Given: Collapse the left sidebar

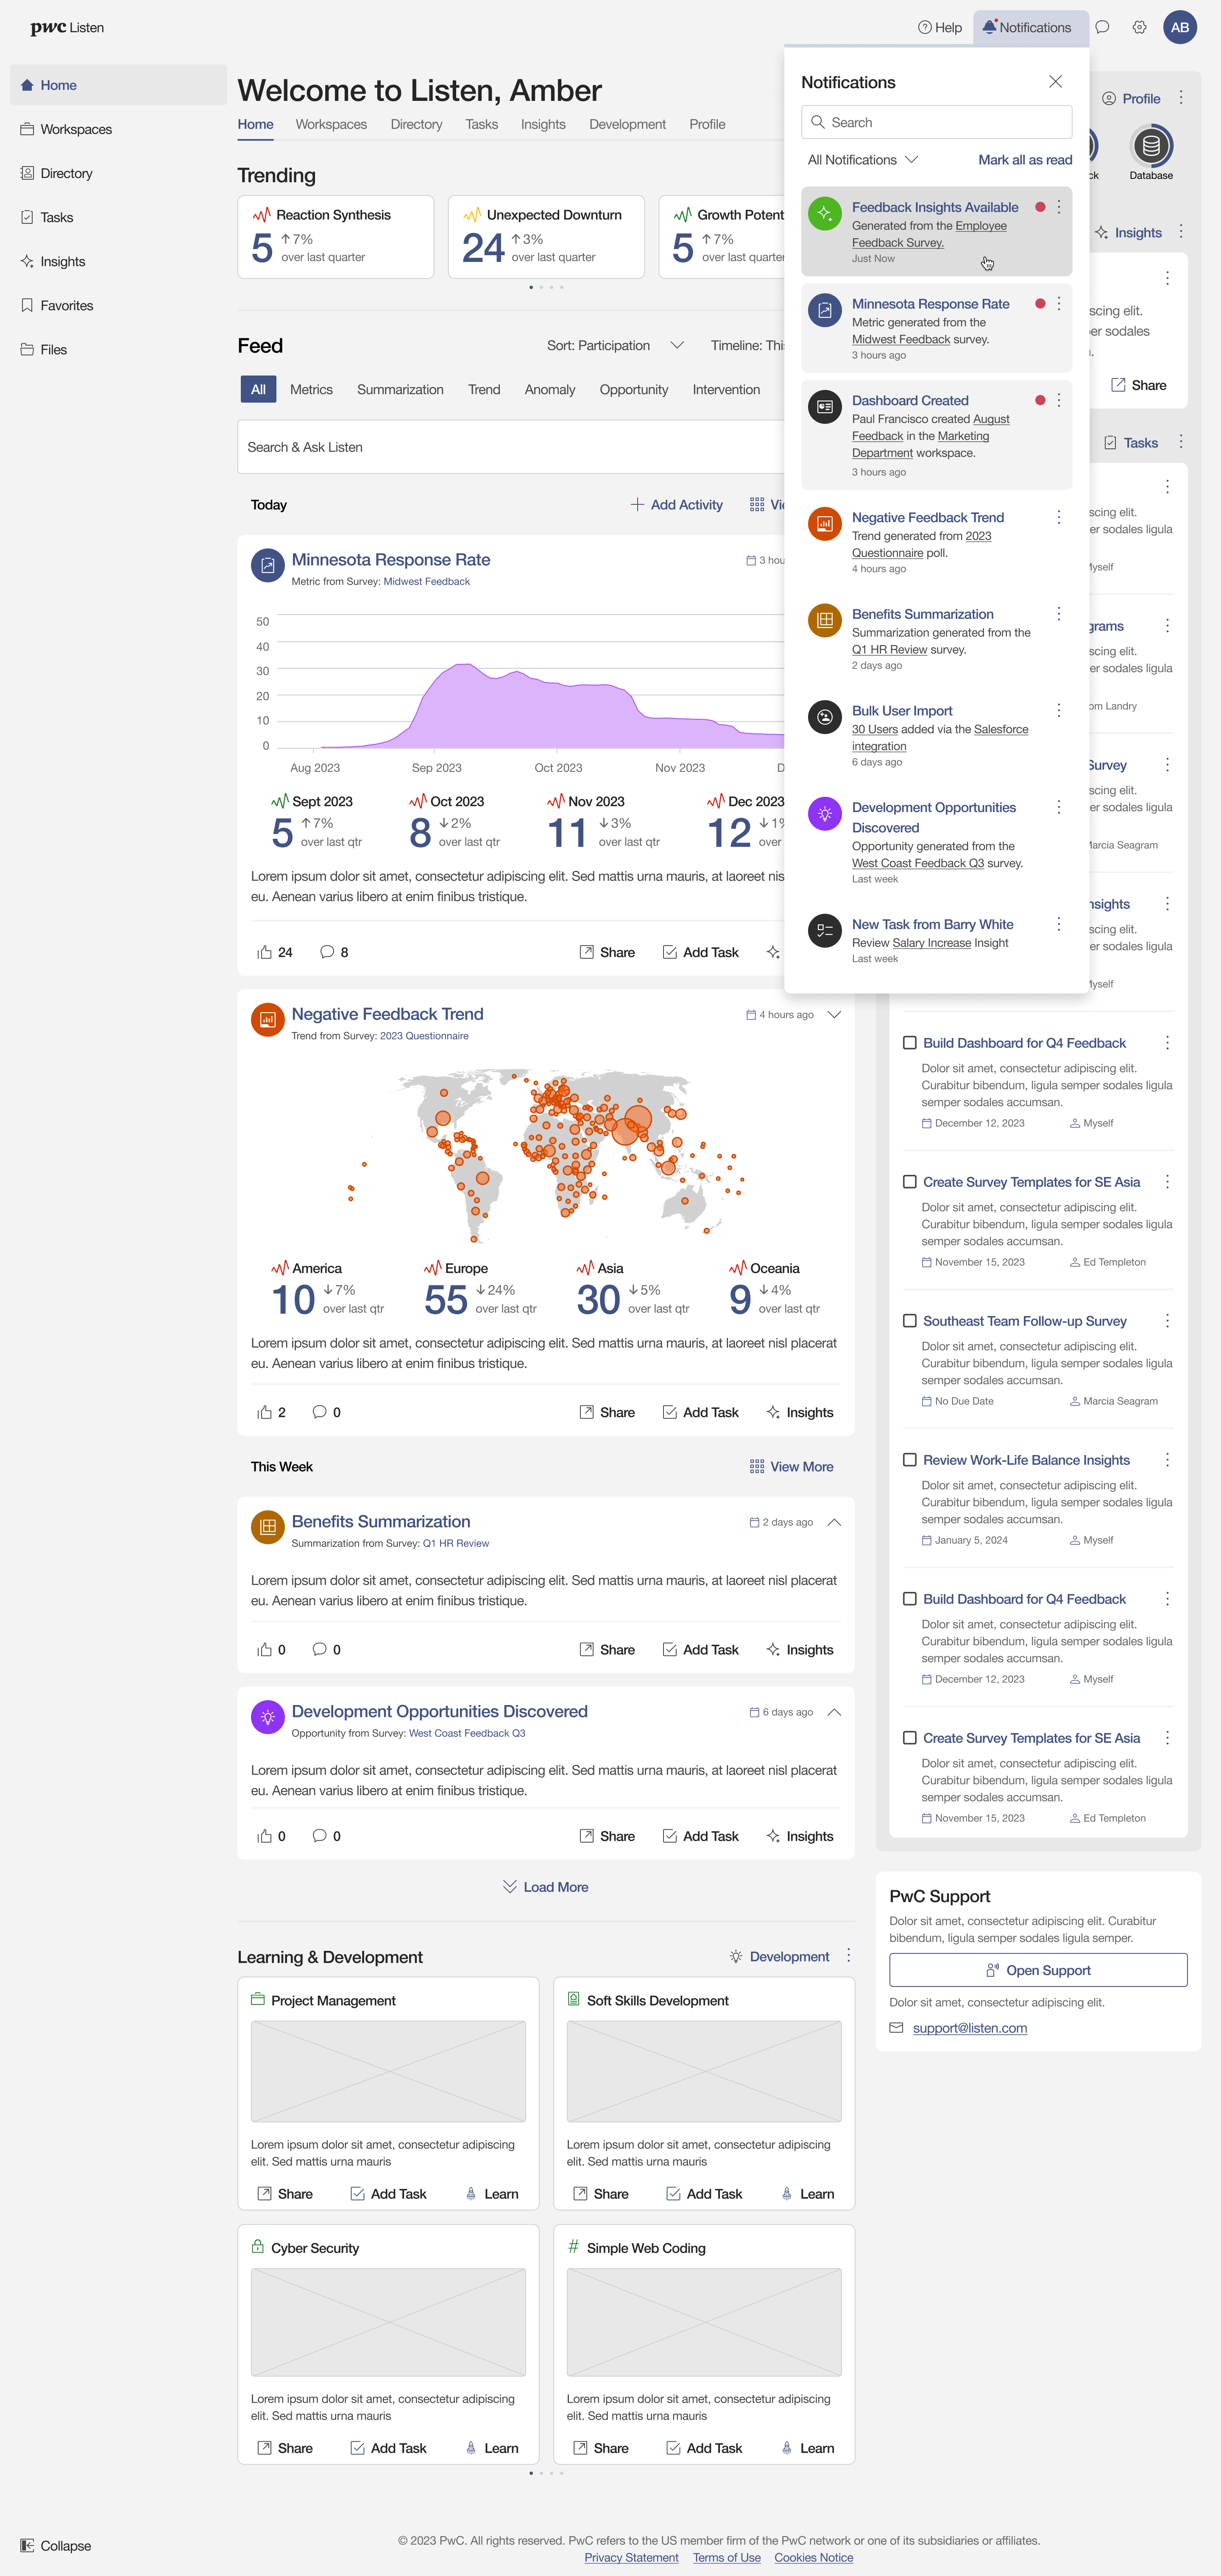Looking at the screenshot, I should (x=56, y=2546).
